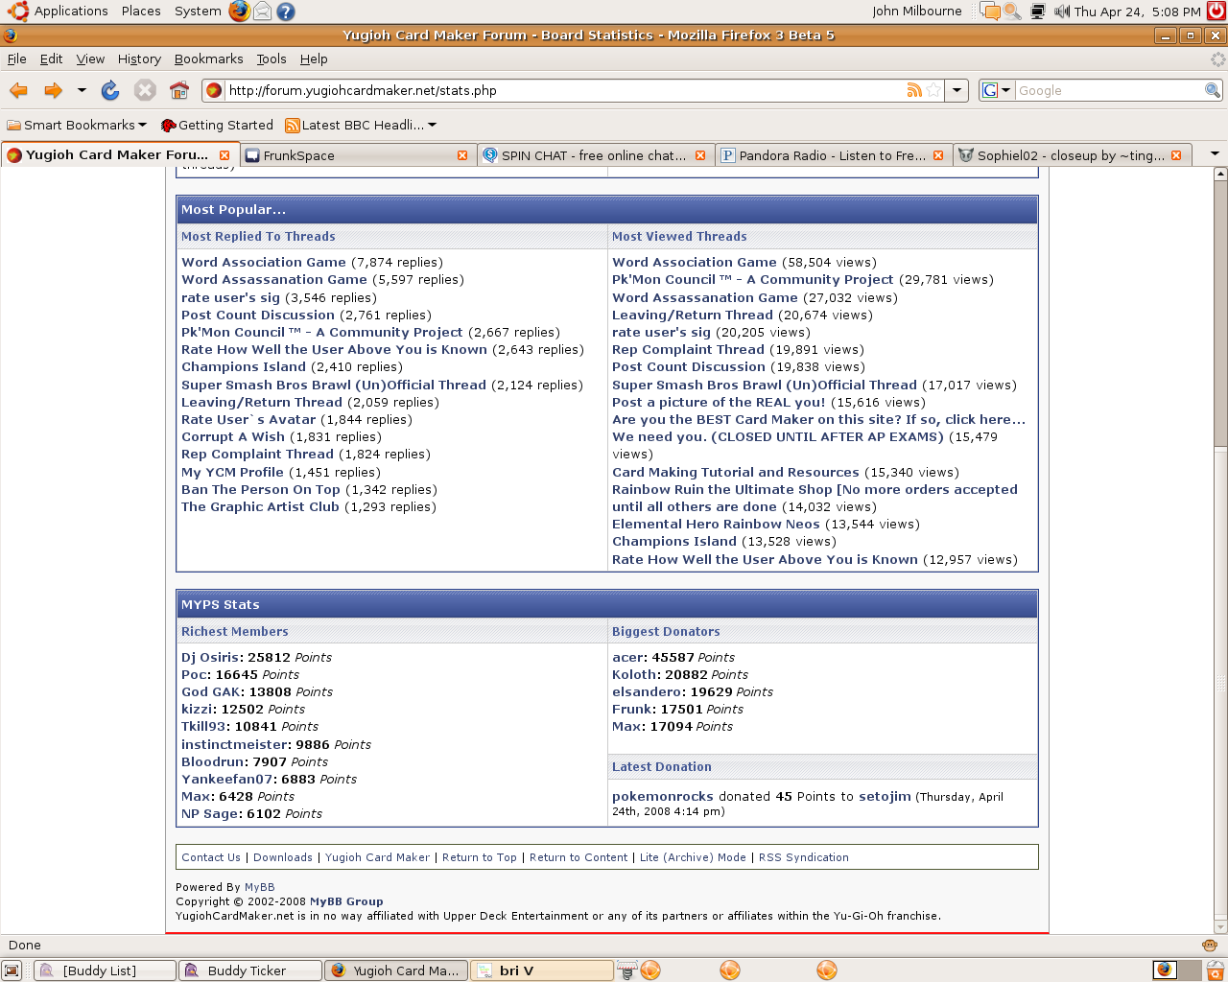This screenshot has height=982, width=1228.
Task: Open the Word Assassanation Game thread link
Action: point(274,280)
